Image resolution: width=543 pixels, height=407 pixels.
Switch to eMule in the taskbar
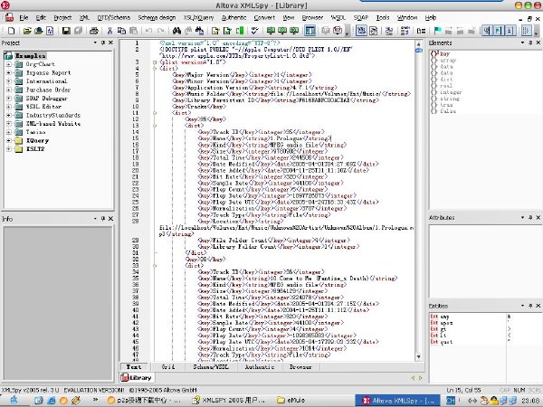point(291,400)
